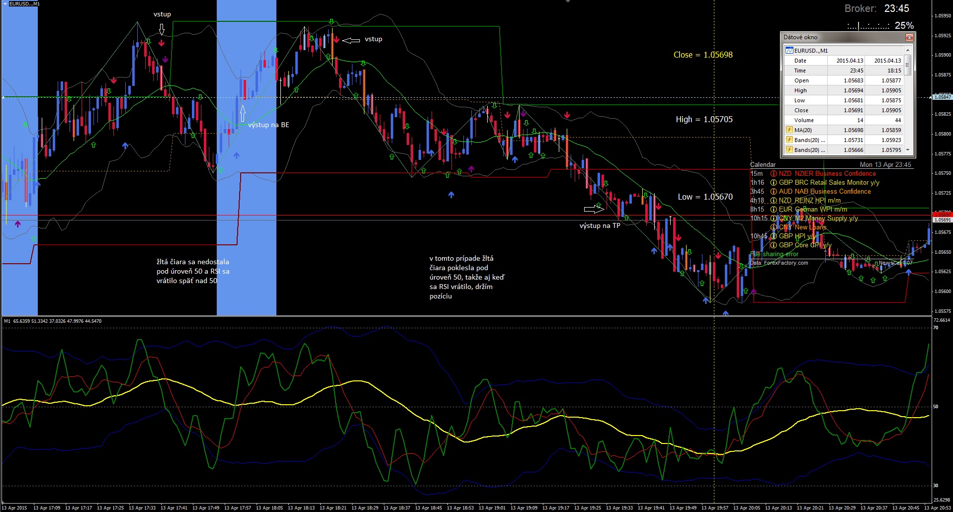Click the 'výstup na TP' chart text label
This screenshot has width=953, height=512.
point(600,226)
